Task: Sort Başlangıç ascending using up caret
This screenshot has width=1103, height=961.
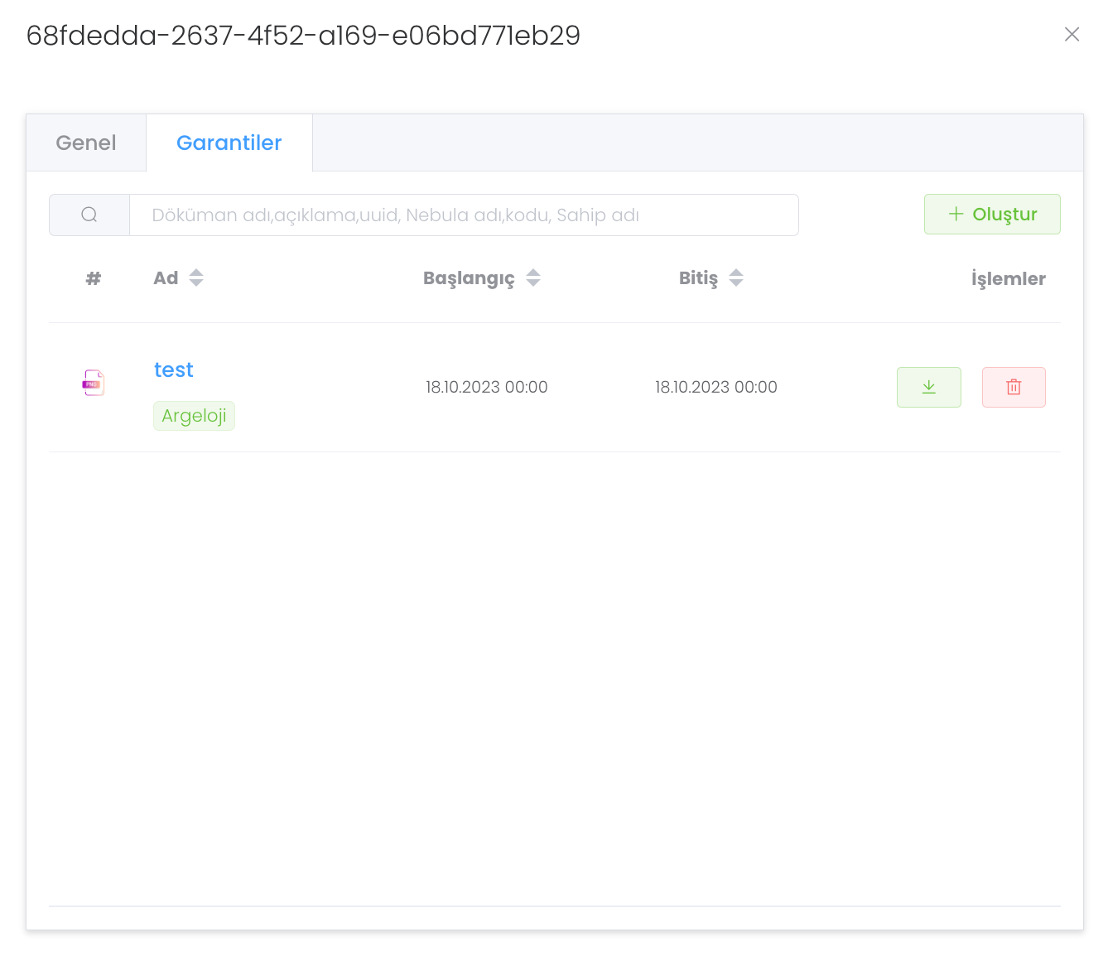Action: point(533,273)
